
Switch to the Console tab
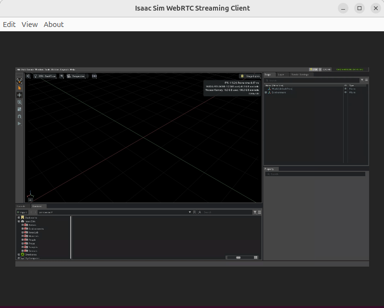point(21,206)
